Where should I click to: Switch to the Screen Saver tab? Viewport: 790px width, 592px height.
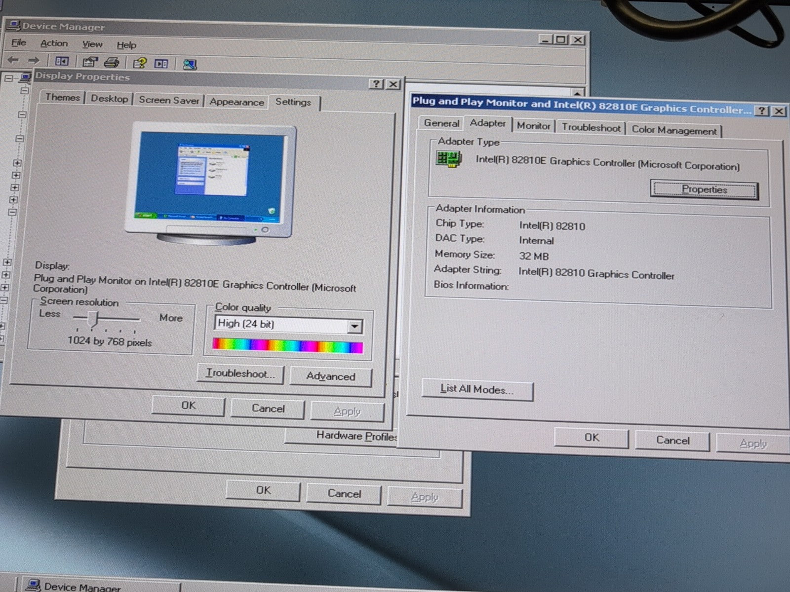tap(169, 100)
